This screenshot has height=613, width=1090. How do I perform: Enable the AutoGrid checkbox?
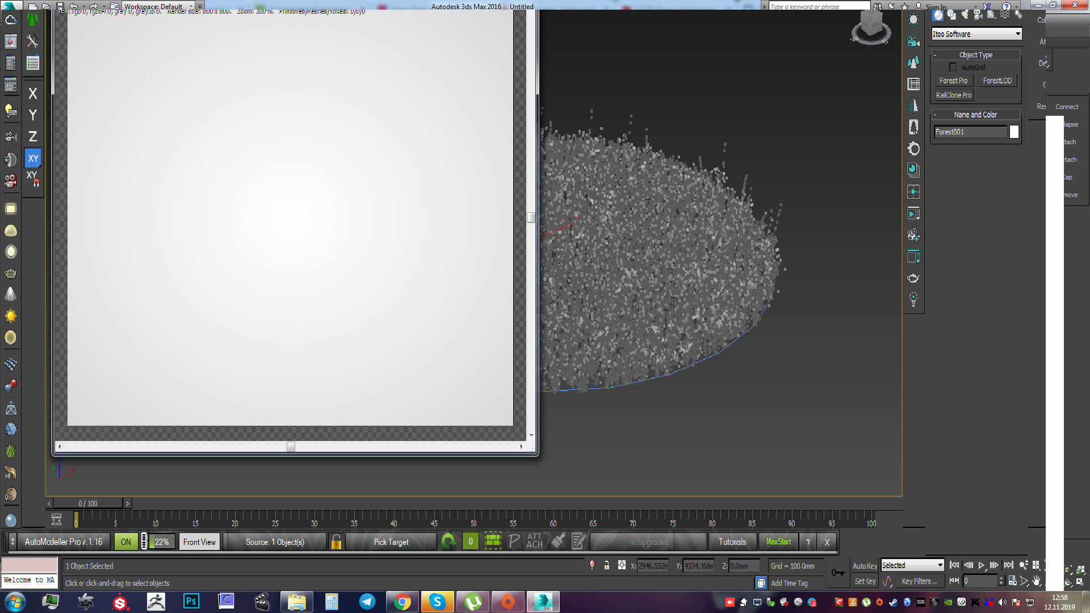pos(953,68)
